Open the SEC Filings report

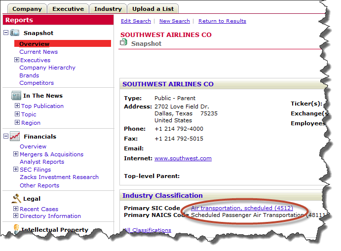coord(35,170)
